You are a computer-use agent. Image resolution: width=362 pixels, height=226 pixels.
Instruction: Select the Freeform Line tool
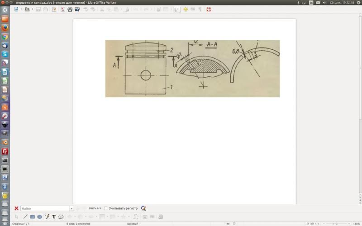47,217
